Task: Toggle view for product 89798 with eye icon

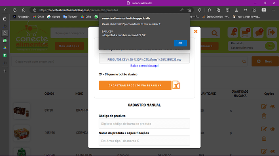Action: point(273,107)
